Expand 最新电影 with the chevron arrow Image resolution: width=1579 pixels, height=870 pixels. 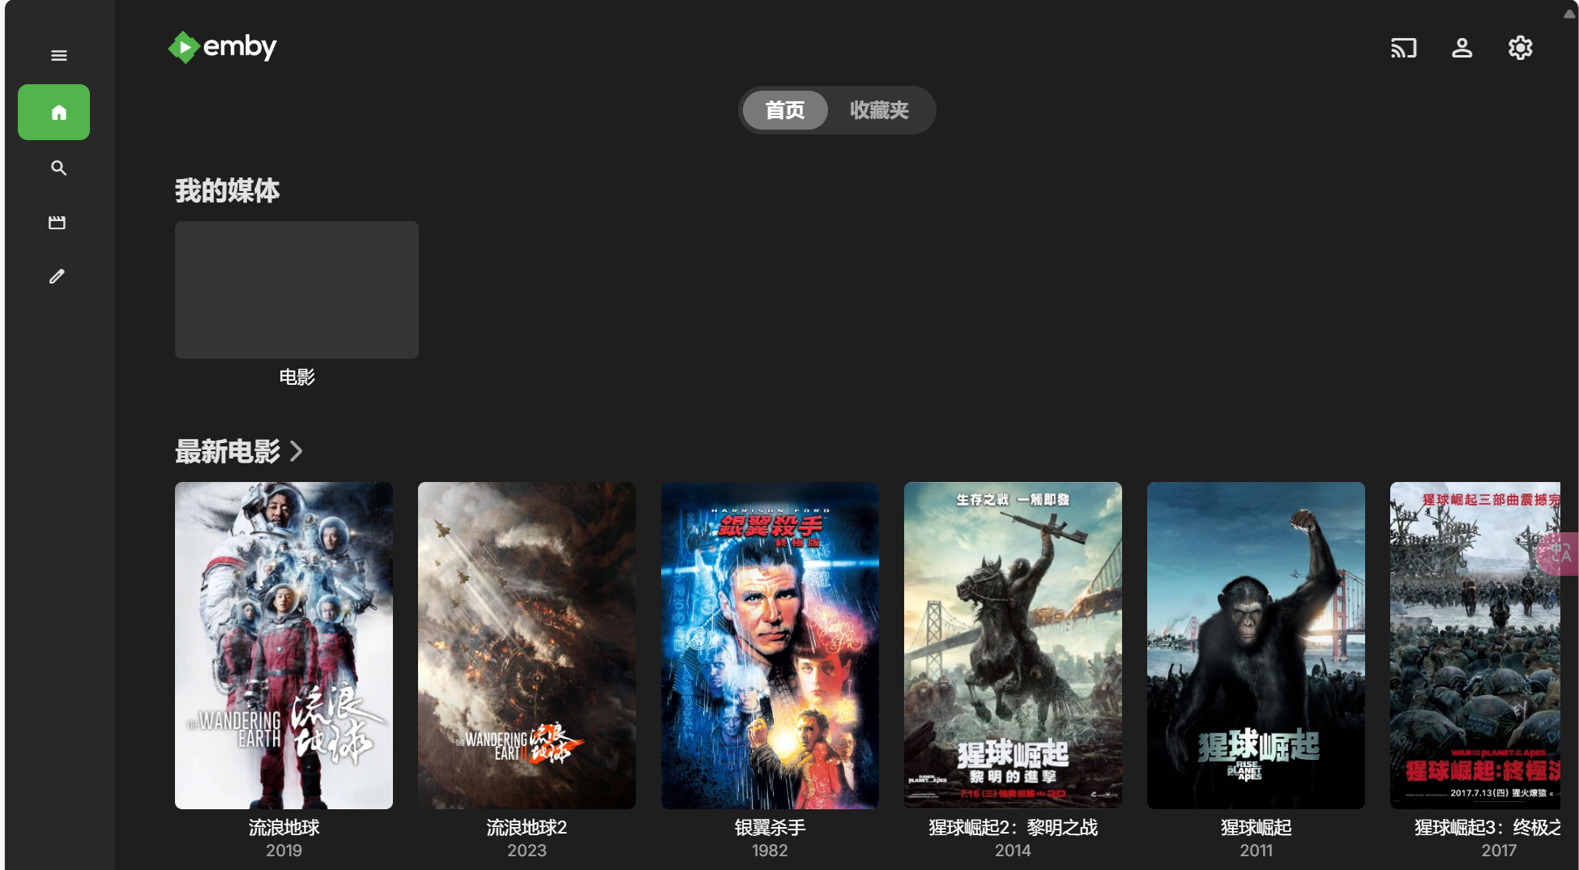pyautogui.click(x=297, y=451)
